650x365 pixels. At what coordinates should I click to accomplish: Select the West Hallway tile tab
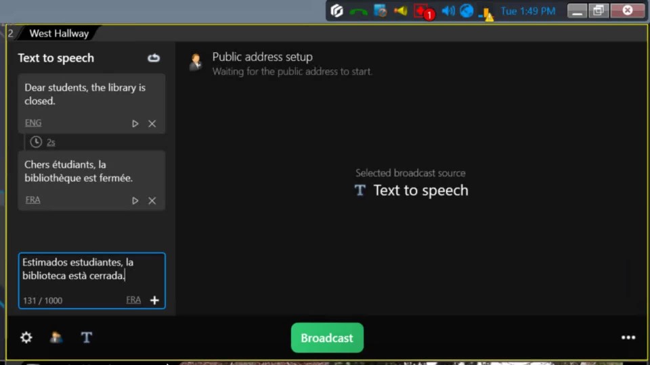[59, 33]
